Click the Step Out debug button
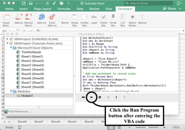Viewport: 185px width, 130px height. 124,97
